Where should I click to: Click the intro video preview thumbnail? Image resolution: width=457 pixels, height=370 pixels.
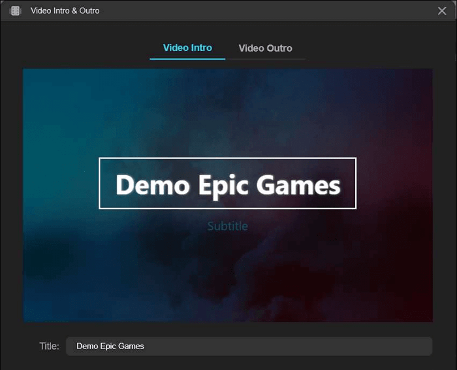tap(228, 195)
